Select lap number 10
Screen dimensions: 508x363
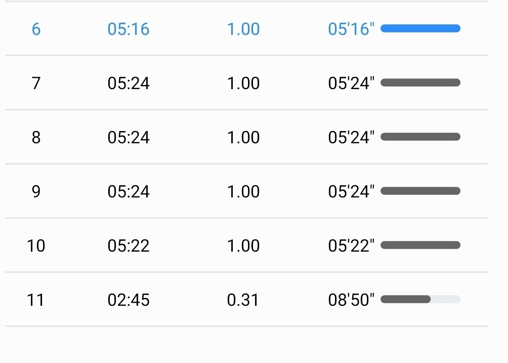click(x=36, y=246)
